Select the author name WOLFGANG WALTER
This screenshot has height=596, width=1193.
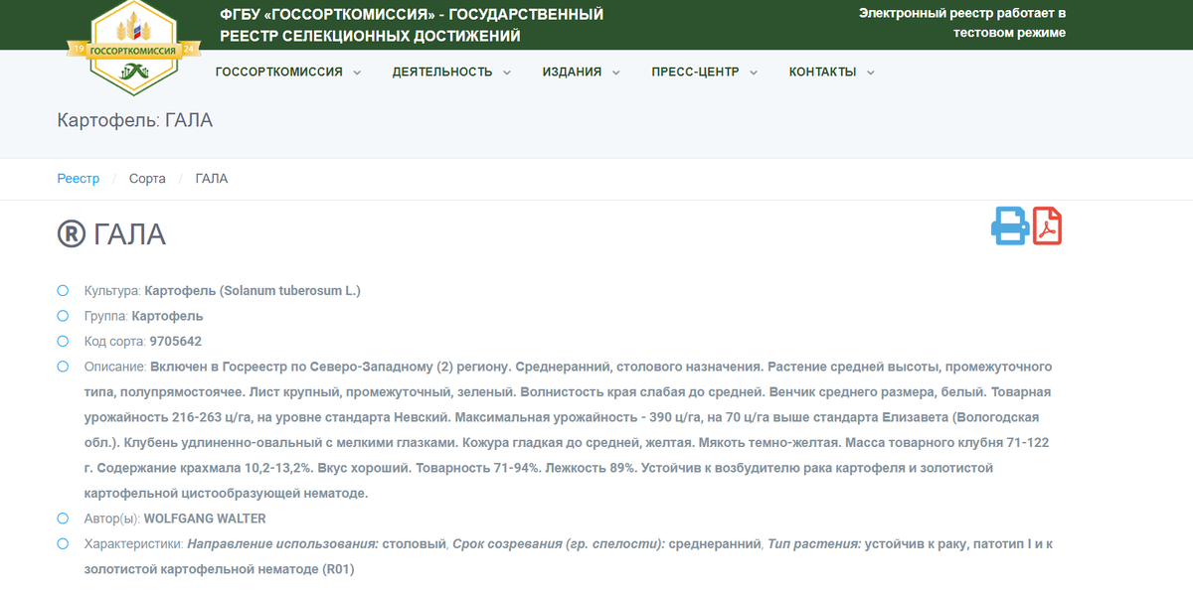coord(205,519)
